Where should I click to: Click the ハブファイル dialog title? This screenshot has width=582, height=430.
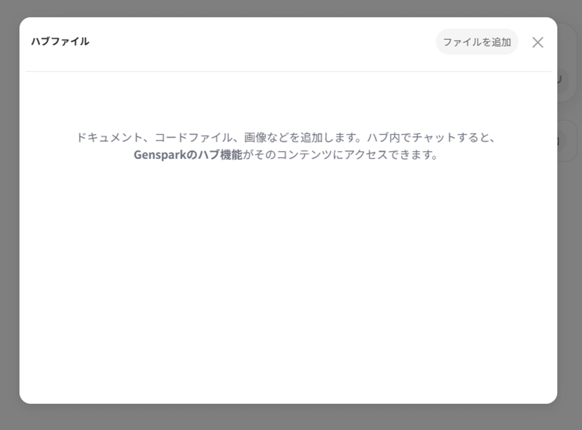pyautogui.click(x=60, y=41)
